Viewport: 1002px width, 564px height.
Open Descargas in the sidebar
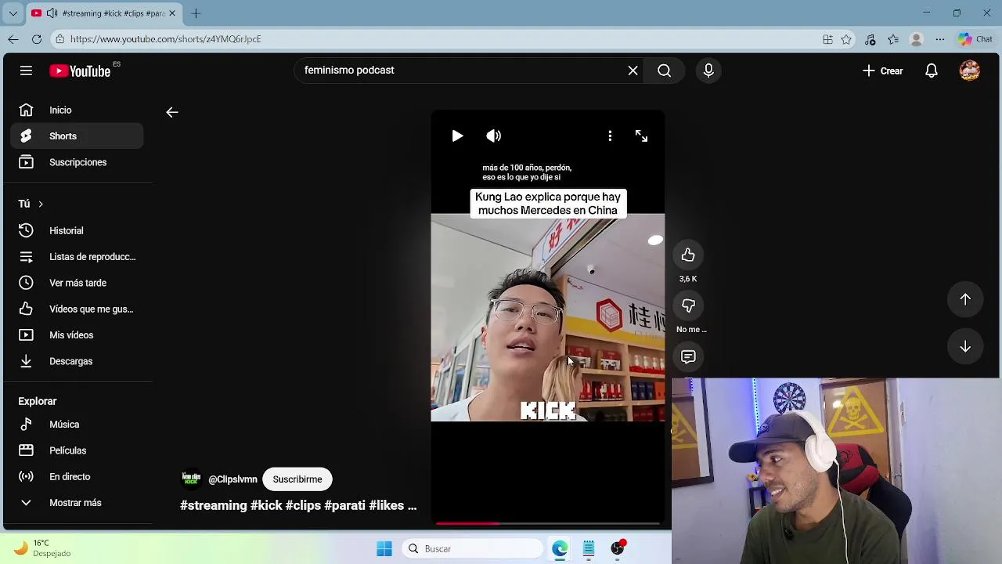click(x=77, y=361)
